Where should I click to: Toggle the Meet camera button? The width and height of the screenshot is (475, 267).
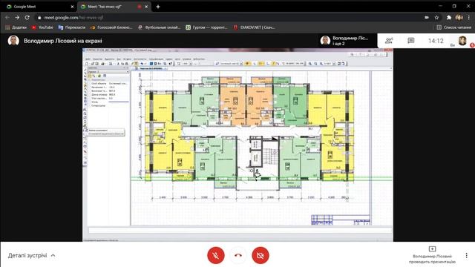click(x=261, y=255)
